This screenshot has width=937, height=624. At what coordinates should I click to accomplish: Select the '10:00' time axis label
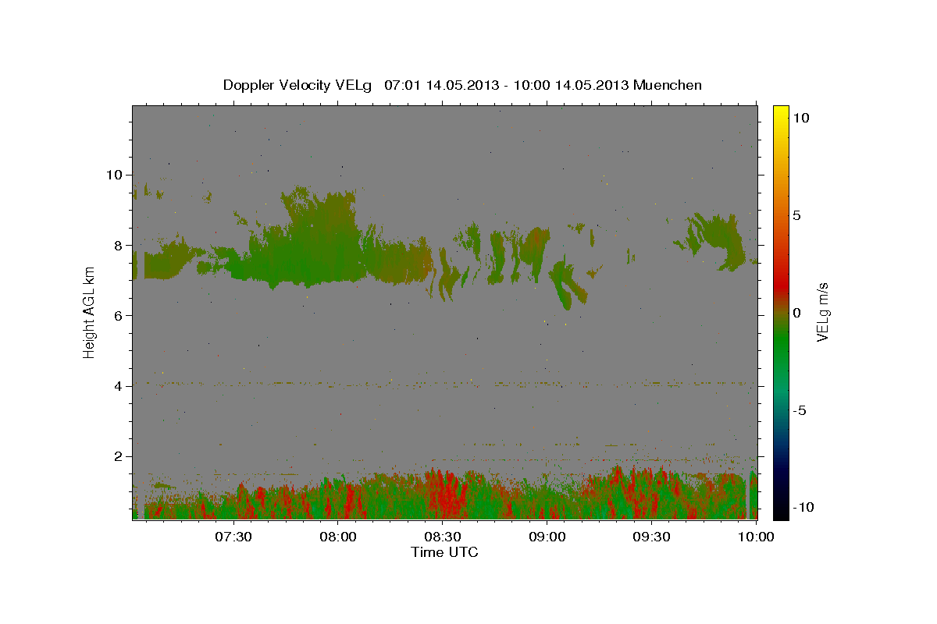756,537
